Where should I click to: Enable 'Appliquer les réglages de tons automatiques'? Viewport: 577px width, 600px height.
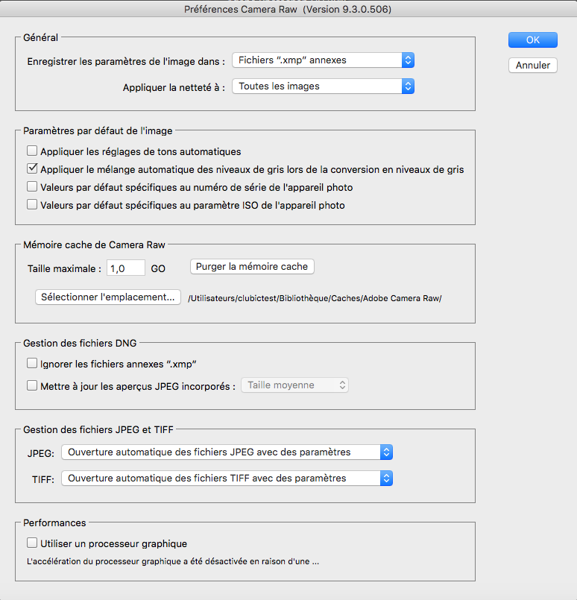tap(32, 151)
